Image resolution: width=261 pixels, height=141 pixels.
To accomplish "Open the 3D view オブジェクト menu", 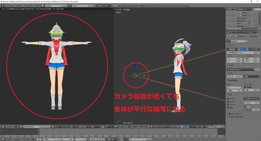I will point(144,127).
